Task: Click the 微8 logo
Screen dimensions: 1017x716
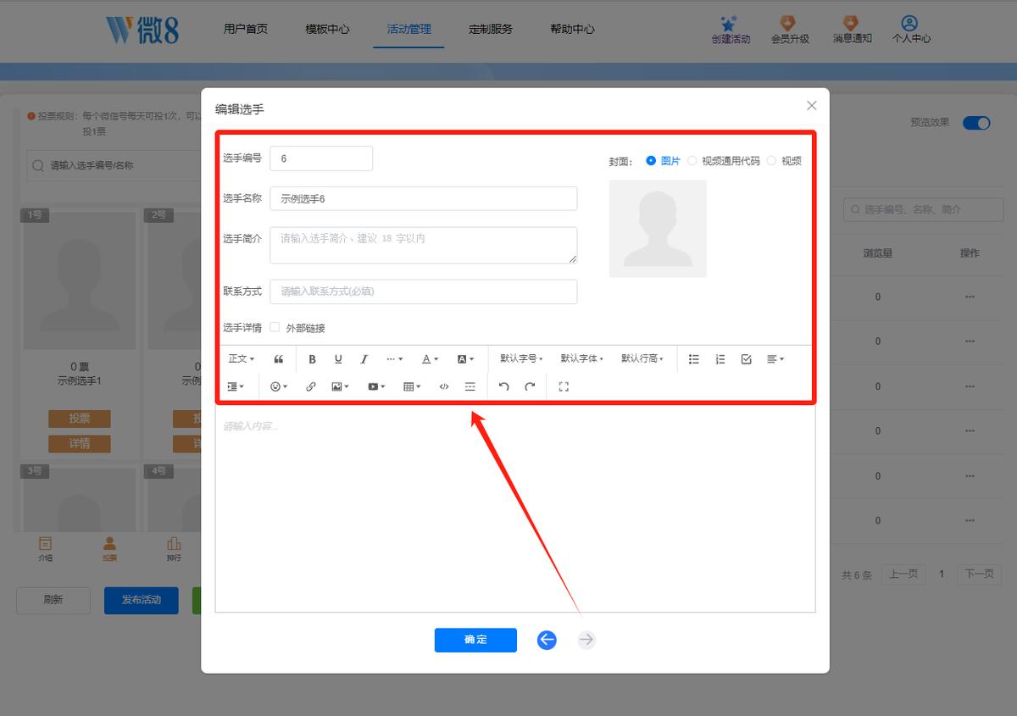Action: (142, 30)
